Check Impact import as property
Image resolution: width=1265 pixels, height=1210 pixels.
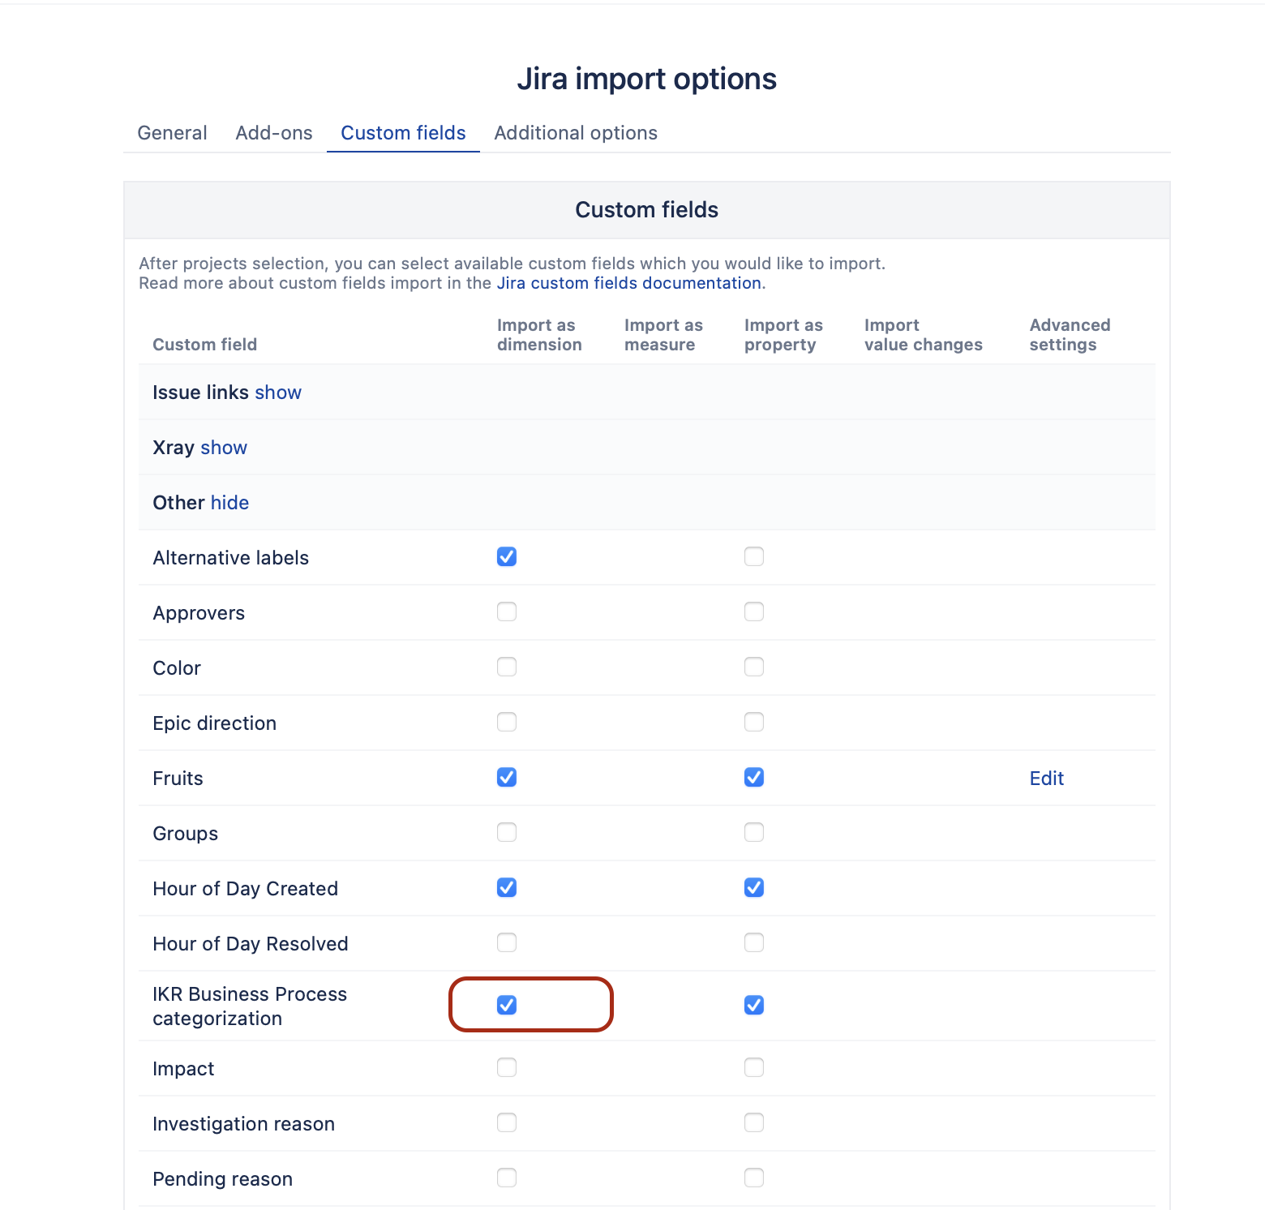pos(754,1067)
